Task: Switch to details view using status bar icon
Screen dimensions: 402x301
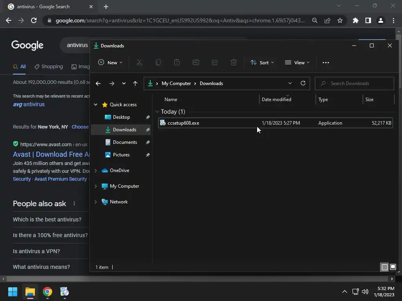Action: pos(384,267)
